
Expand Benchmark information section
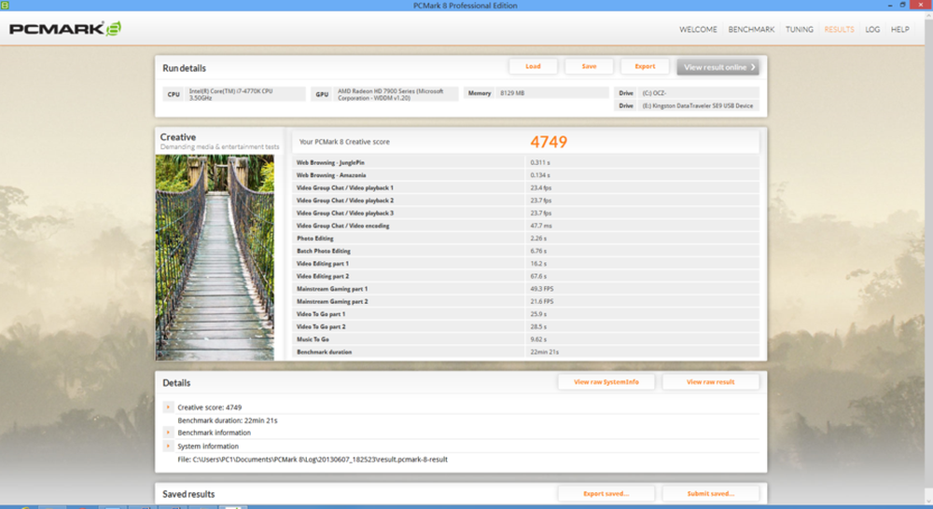tap(168, 433)
